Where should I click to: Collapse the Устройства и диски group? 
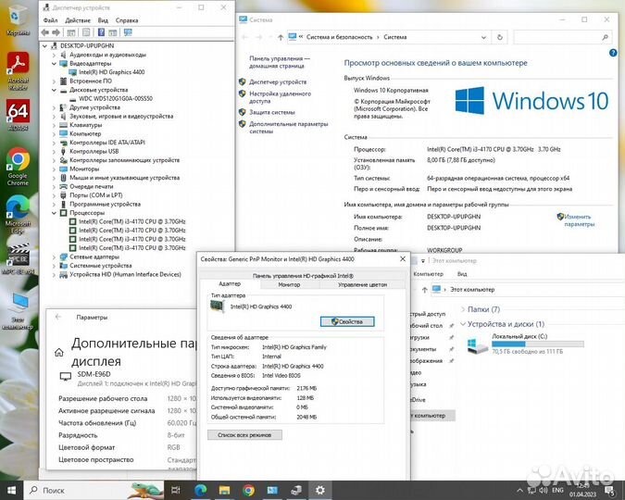[x=463, y=324]
